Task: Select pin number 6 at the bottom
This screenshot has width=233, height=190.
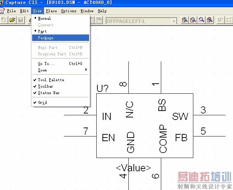Action: click(x=155, y=176)
